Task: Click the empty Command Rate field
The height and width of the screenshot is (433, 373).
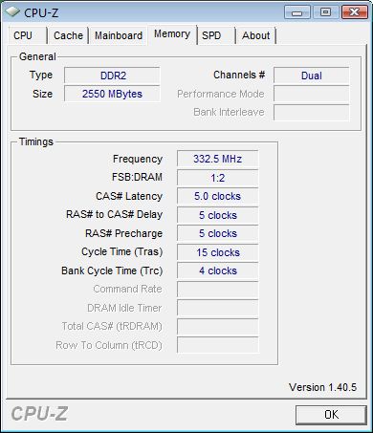Action: pos(217,290)
